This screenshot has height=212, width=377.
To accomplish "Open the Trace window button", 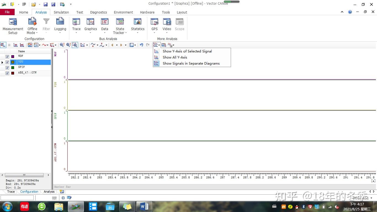I will [x=76, y=26].
